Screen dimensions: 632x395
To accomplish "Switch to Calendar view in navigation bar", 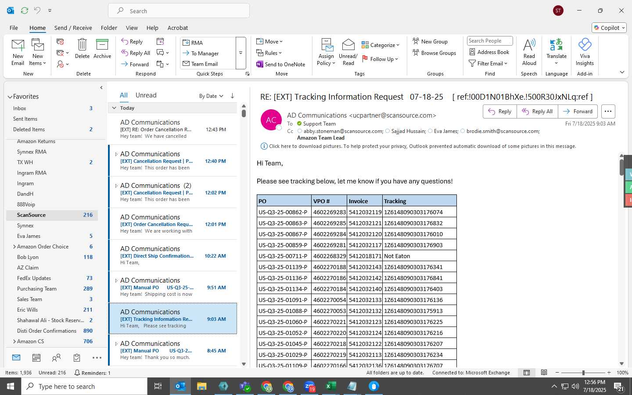I will coord(36,358).
